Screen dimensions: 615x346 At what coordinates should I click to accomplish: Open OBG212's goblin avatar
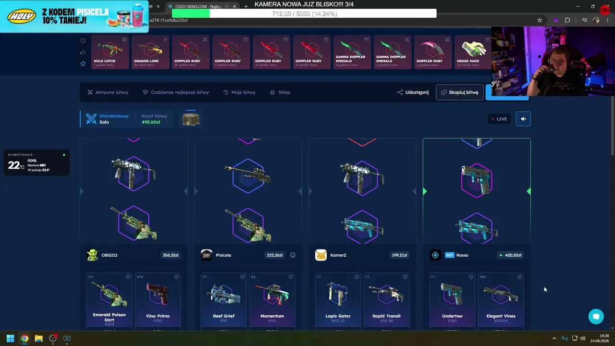point(92,255)
